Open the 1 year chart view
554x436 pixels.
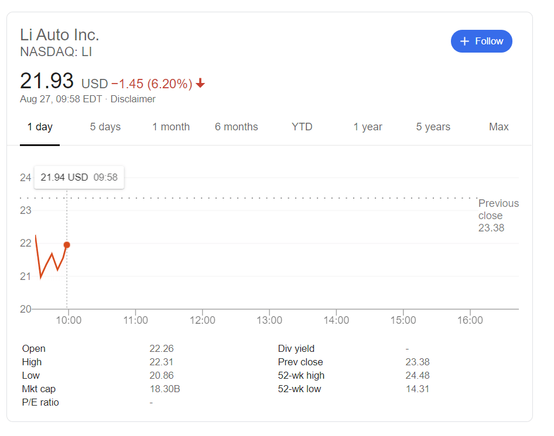pos(368,127)
